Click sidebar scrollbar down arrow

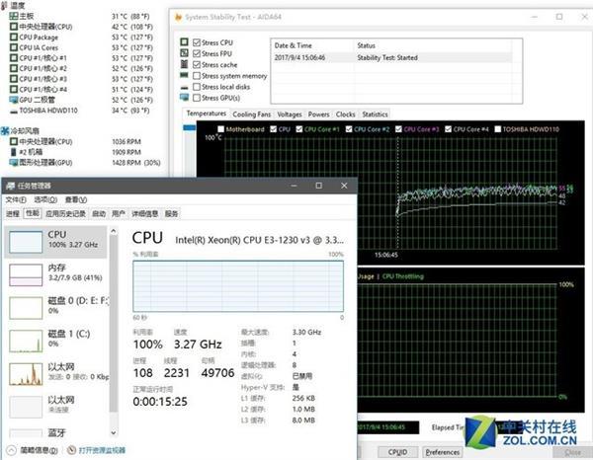[114, 432]
